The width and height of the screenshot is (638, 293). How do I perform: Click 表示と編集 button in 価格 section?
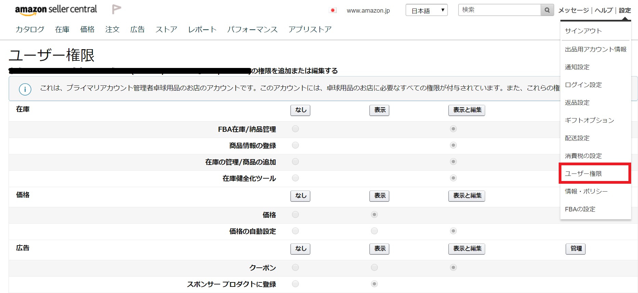click(x=467, y=196)
